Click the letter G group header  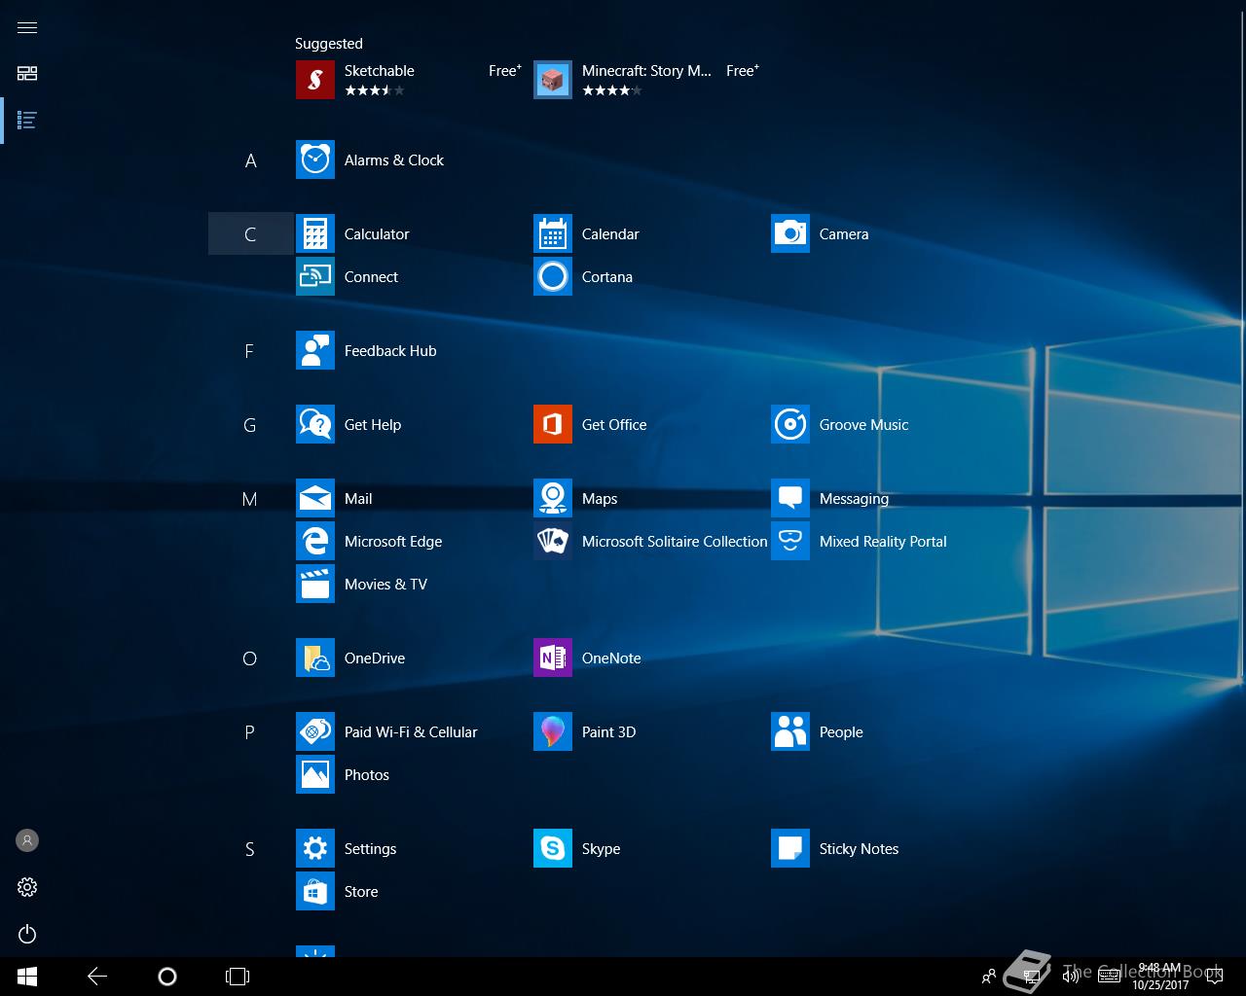250,424
